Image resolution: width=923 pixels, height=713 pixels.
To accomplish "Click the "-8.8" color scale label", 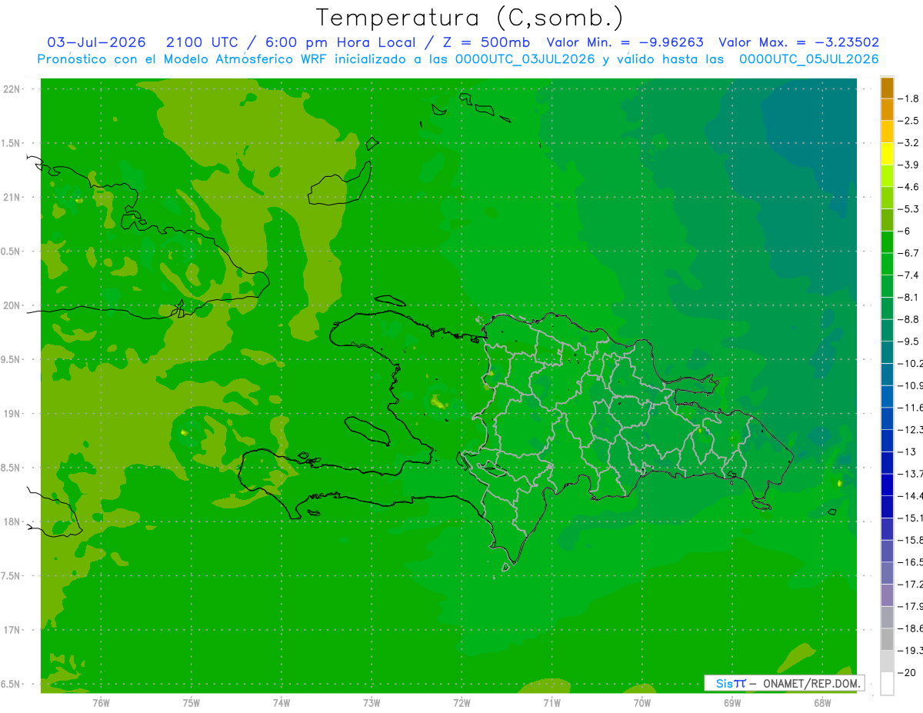I will tap(908, 319).
